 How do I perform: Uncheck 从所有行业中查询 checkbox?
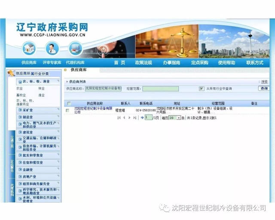coord(202,89)
